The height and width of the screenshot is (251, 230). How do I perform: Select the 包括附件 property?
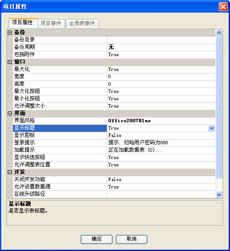pyautogui.click(x=60, y=54)
